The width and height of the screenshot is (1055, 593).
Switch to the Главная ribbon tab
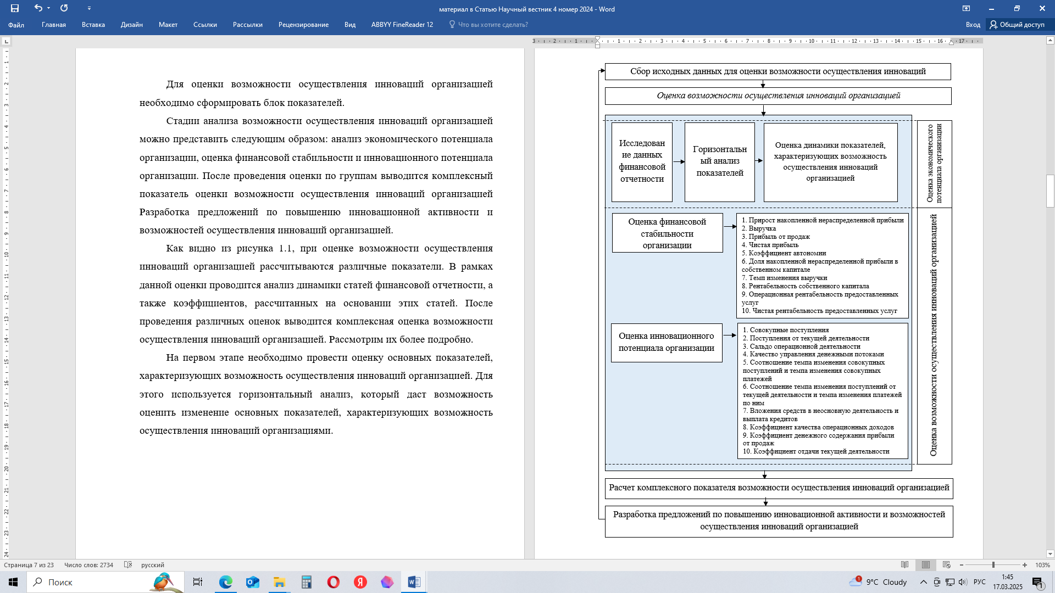(54, 25)
